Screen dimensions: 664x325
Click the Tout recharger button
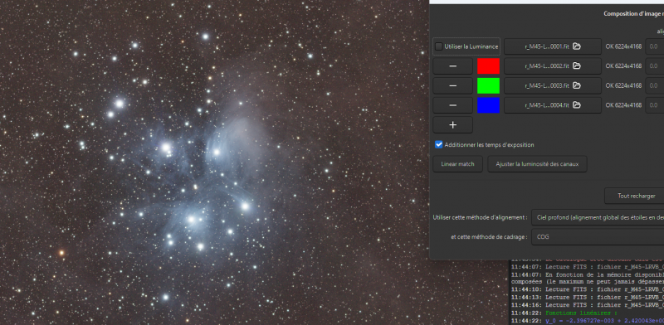[634, 196]
